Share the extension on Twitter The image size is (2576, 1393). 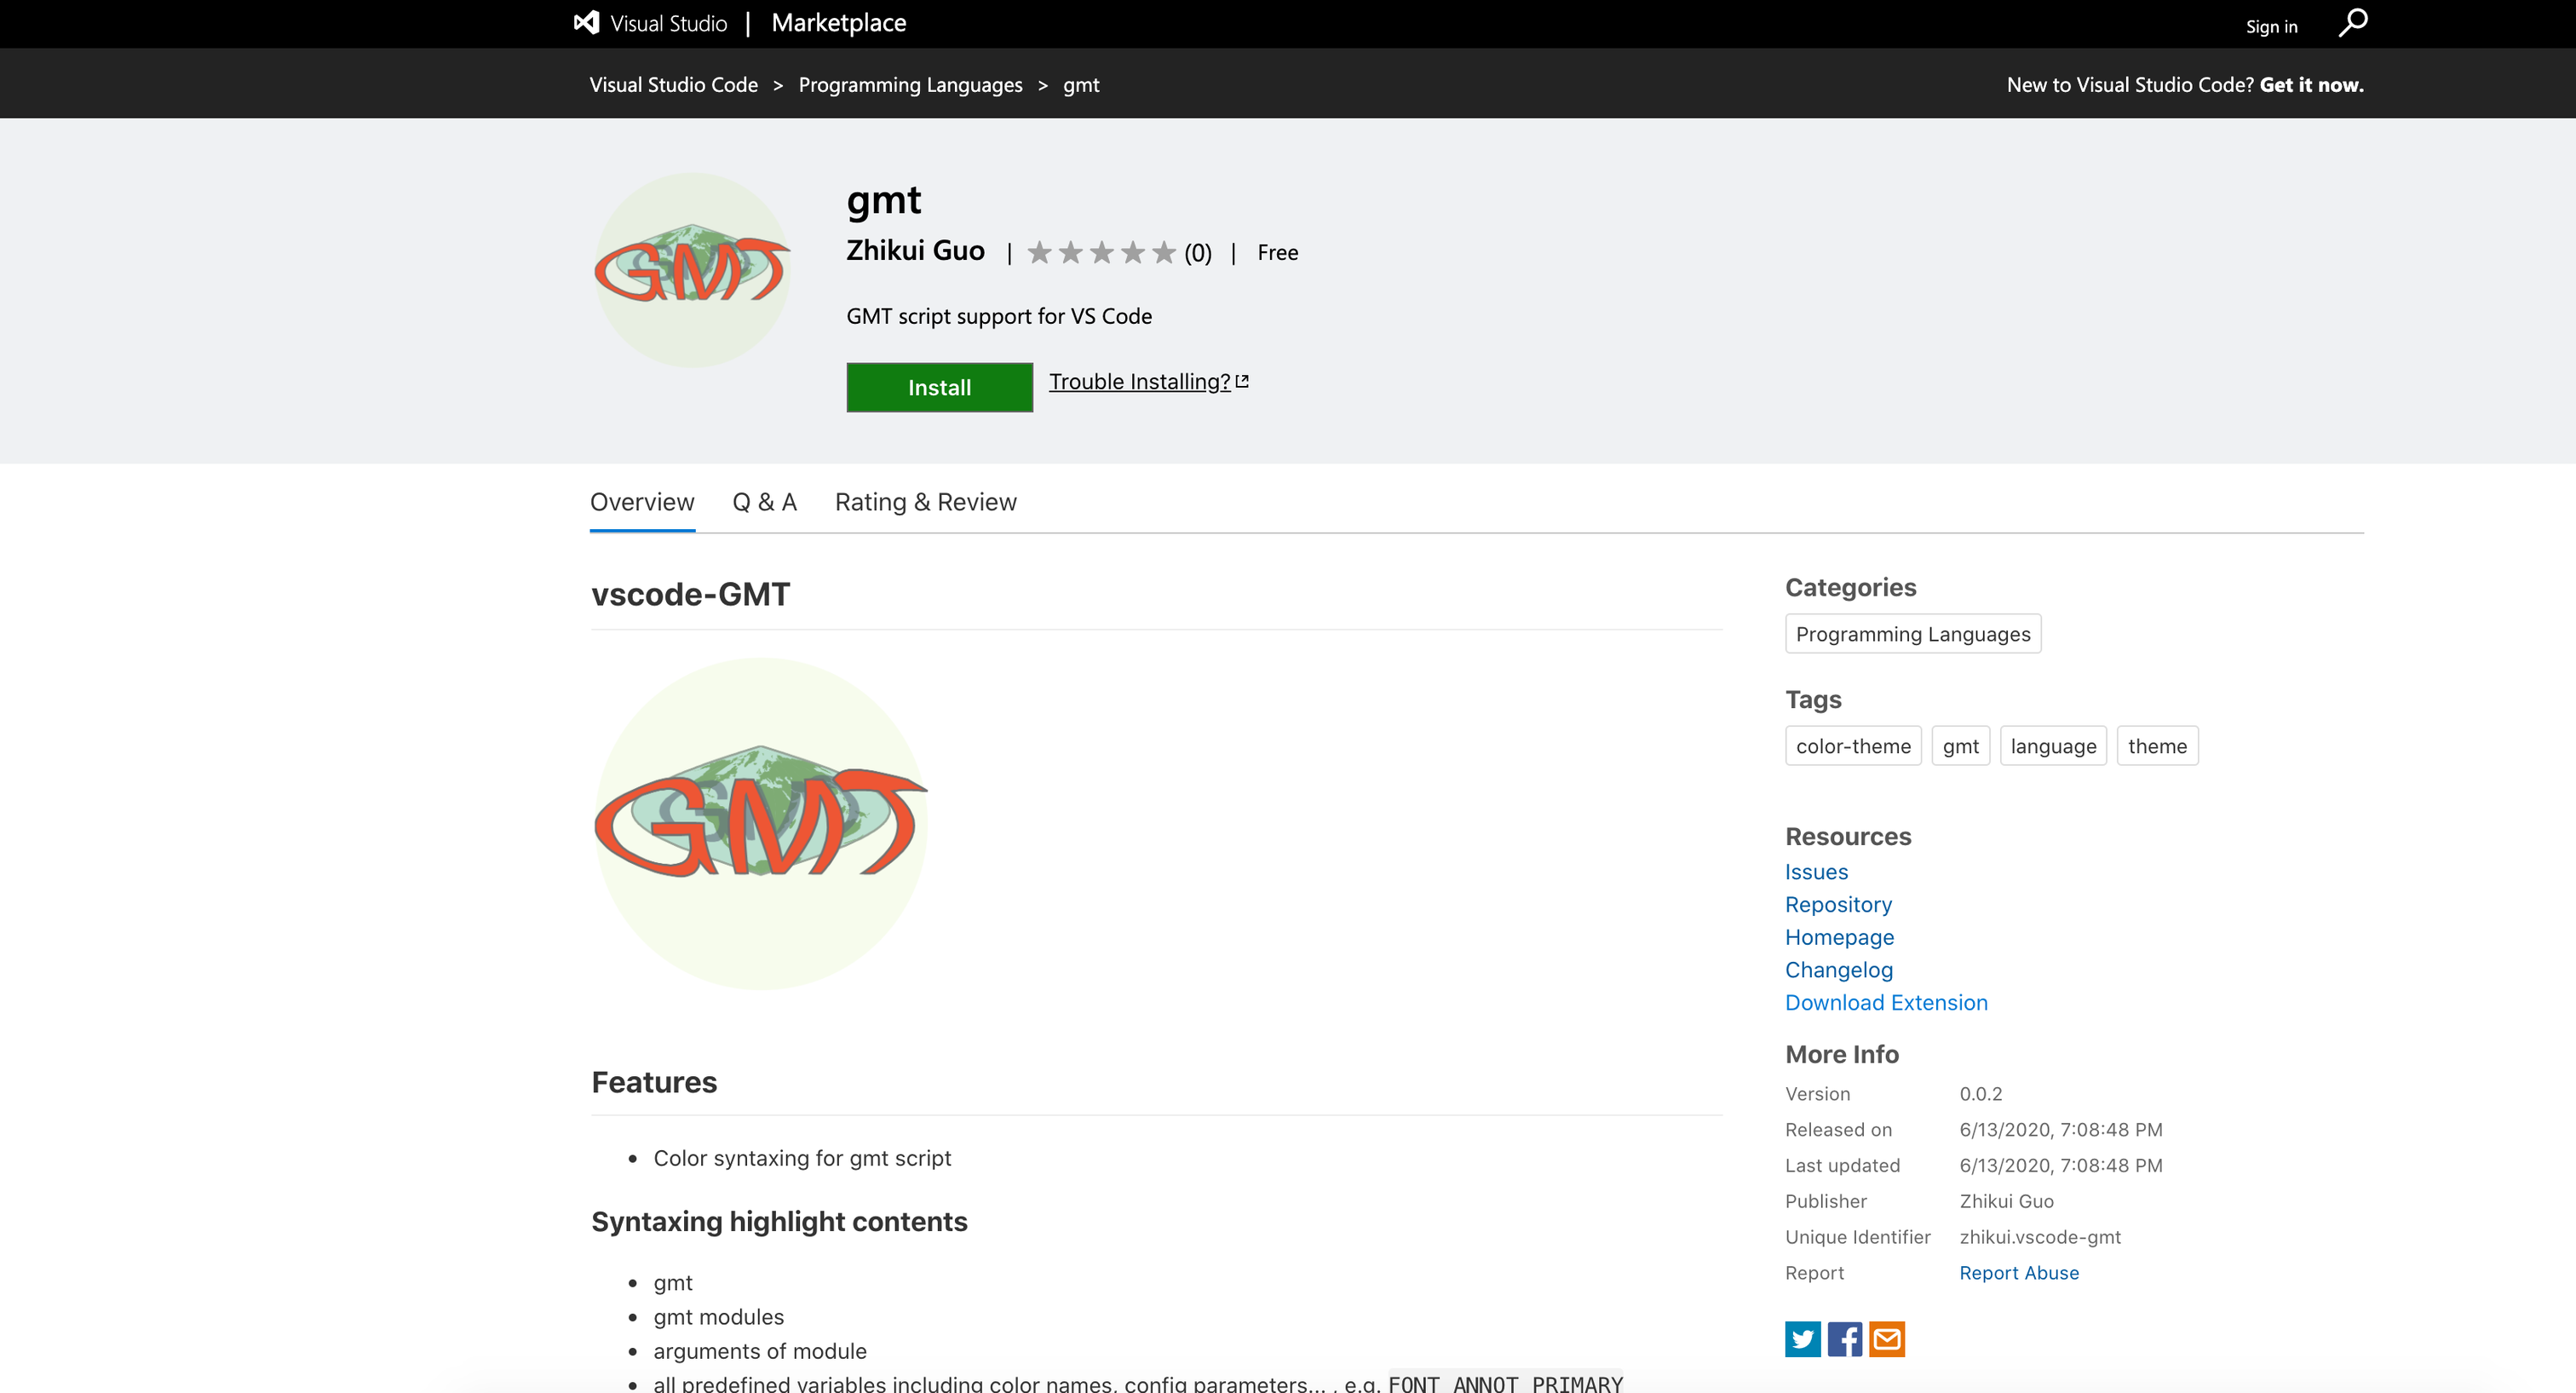[1802, 1339]
